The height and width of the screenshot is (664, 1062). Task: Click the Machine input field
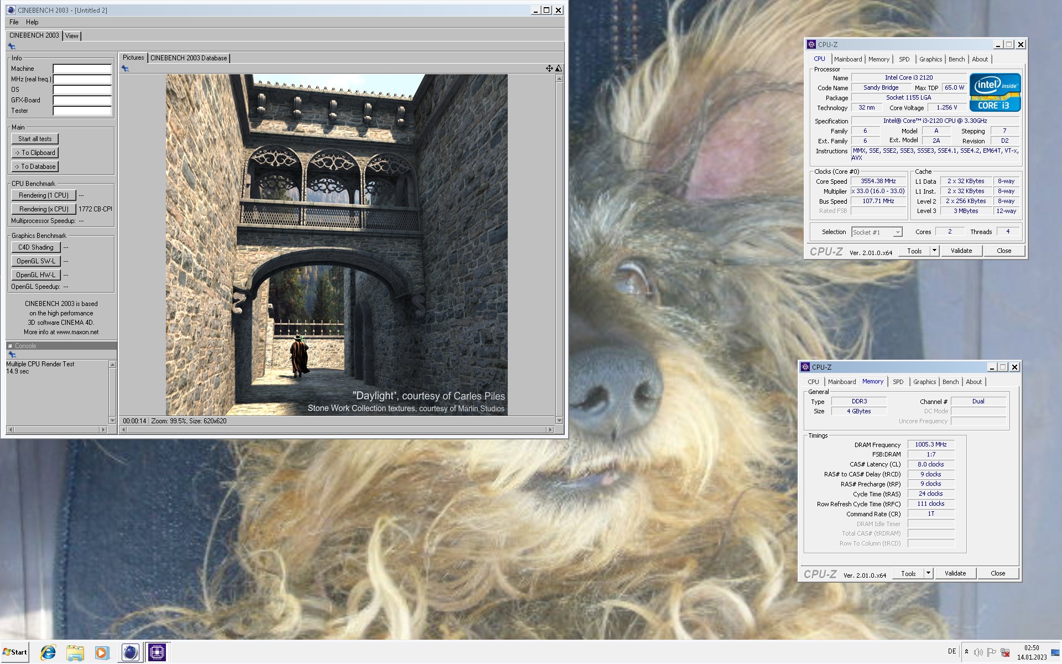82,69
